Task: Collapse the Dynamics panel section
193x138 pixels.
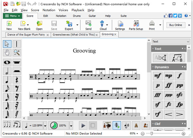Action: pos(153,67)
